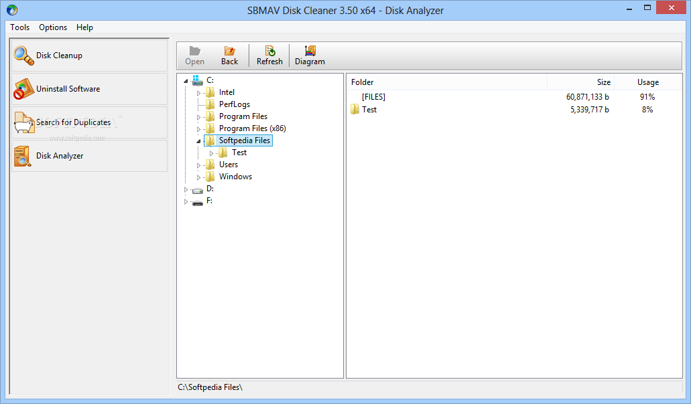Expand the Users folder node
This screenshot has width=691, height=404.
click(x=199, y=165)
